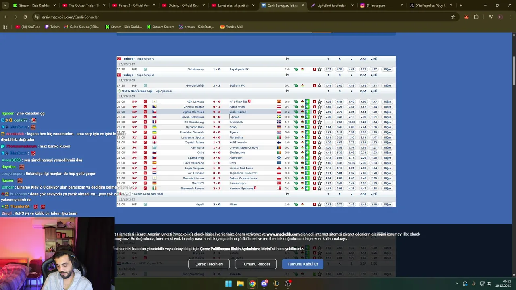Open the new tab plus button
The height and width of the screenshot is (290, 516).
[x=461, y=6]
